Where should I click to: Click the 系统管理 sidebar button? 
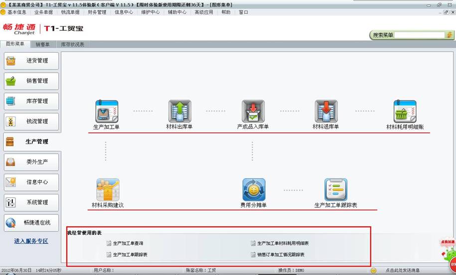point(31,202)
